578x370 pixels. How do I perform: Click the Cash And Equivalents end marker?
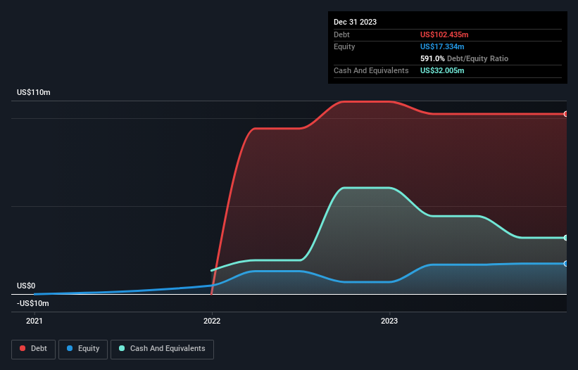pos(565,238)
